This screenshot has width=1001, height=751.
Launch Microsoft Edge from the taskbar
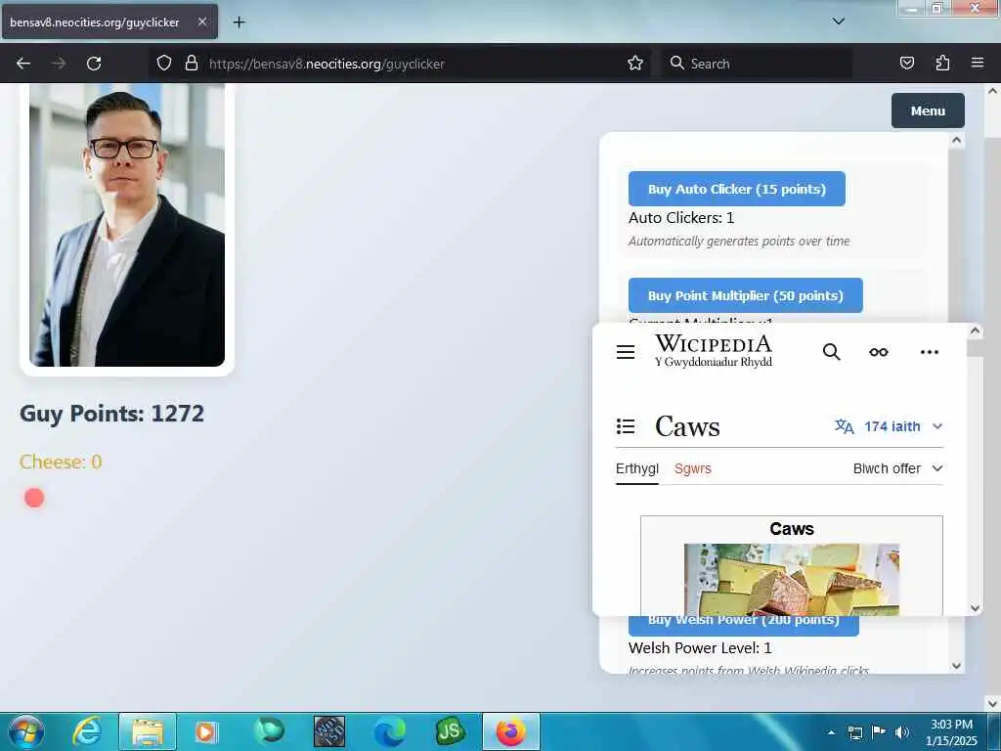pyautogui.click(x=389, y=731)
